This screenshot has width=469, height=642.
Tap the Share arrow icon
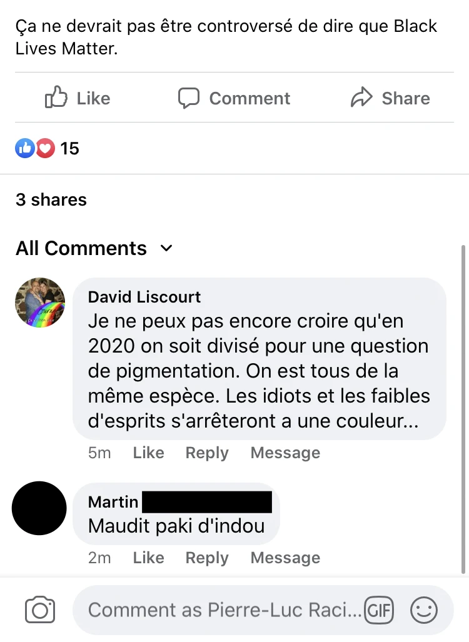pyautogui.click(x=361, y=97)
